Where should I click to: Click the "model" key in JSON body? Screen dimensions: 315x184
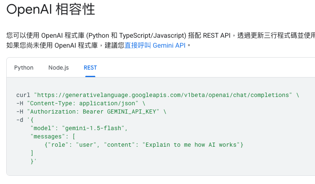42,128
